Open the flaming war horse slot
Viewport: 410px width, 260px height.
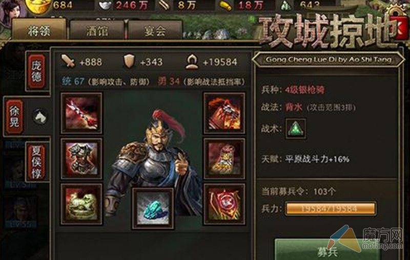pos(224,113)
